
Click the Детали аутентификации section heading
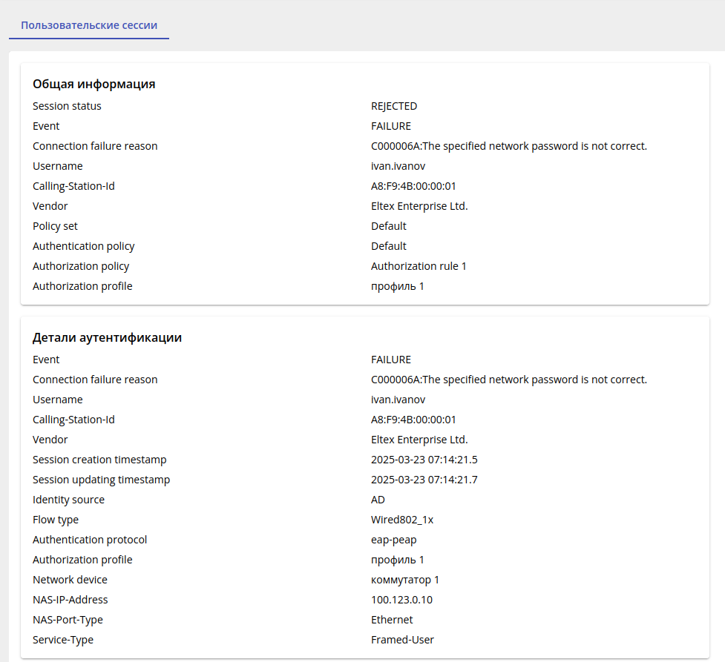[107, 337]
